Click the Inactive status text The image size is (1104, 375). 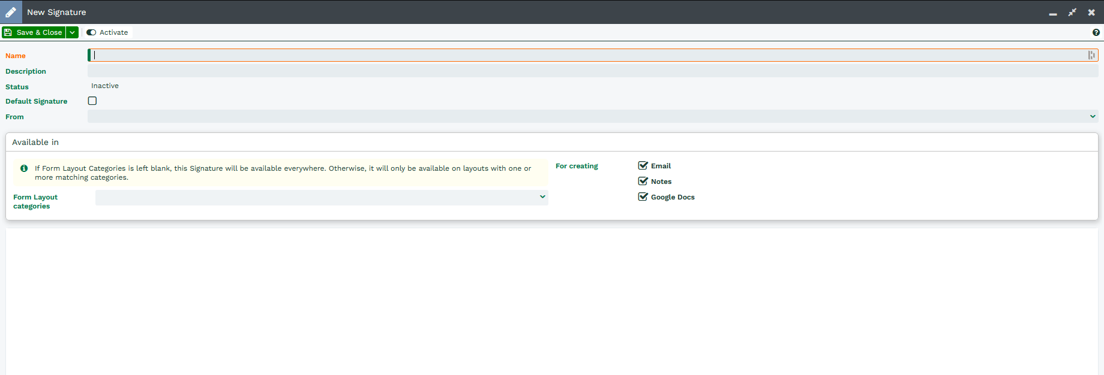click(105, 86)
